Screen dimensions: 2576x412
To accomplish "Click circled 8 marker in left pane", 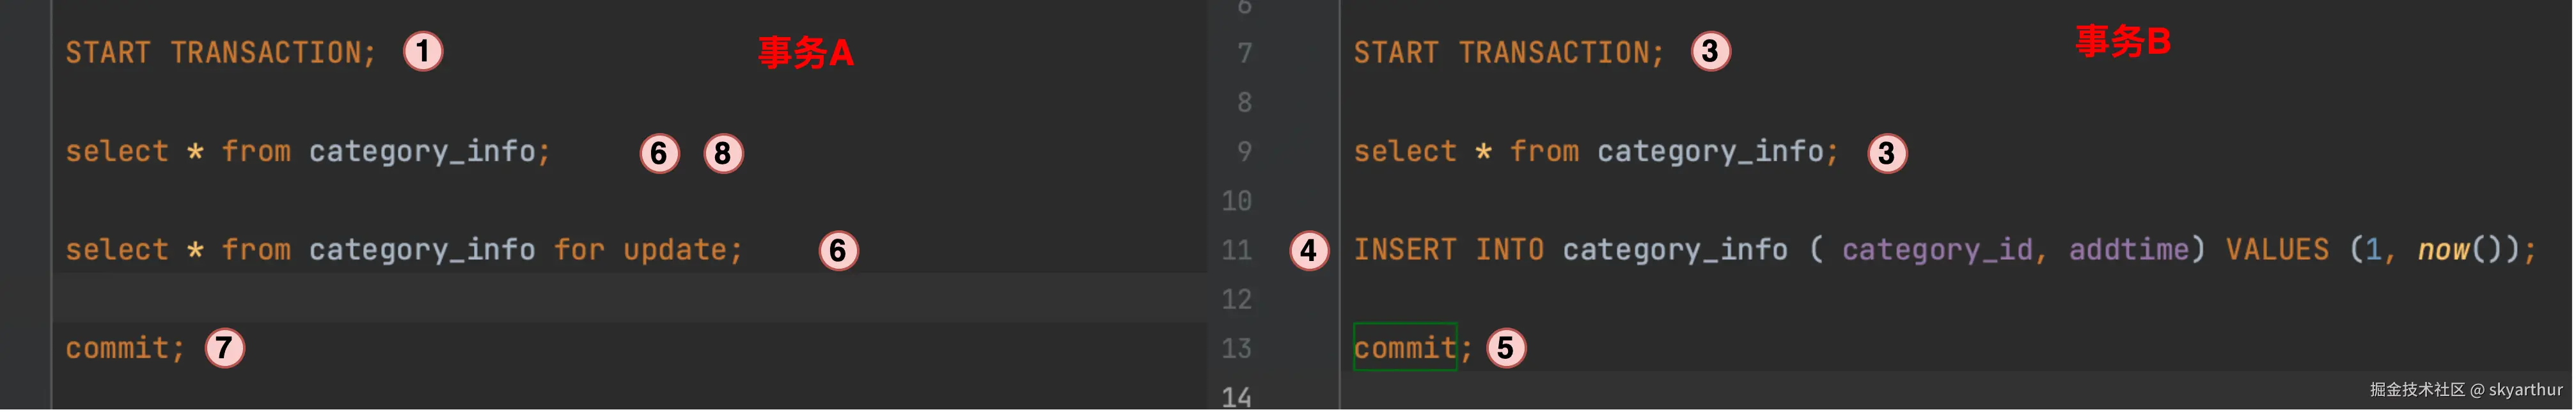I will (x=723, y=153).
